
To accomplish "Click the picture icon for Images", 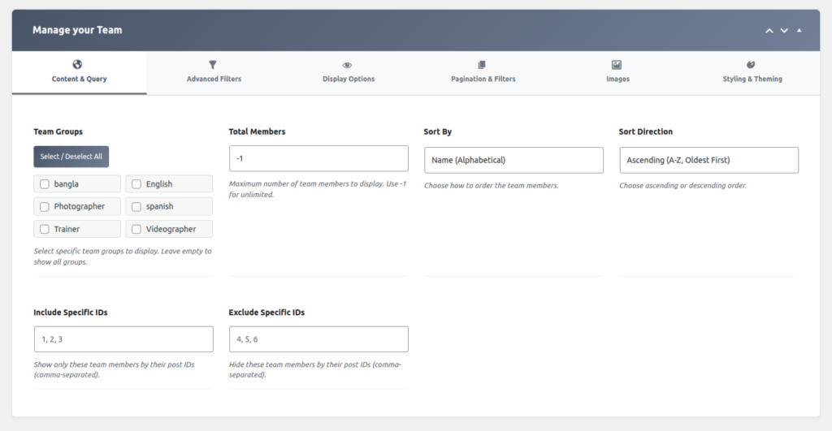I will pos(617,65).
